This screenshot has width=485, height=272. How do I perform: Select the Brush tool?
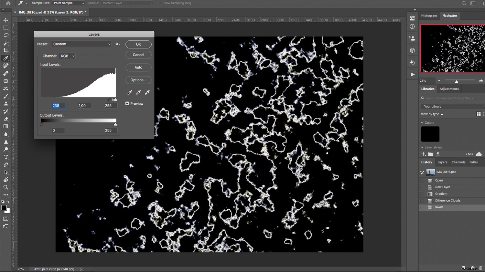(x=6, y=96)
